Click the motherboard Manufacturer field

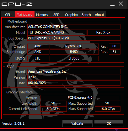[x=74, y=27]
